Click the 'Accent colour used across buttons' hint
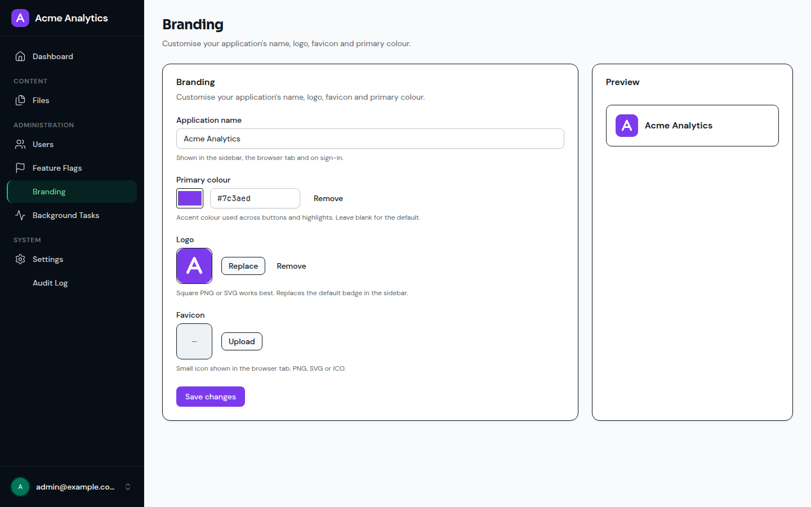 (298, 217)
